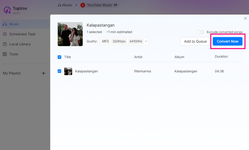
Task: Close the conversion dialog panel
Action: click(245, 18)
